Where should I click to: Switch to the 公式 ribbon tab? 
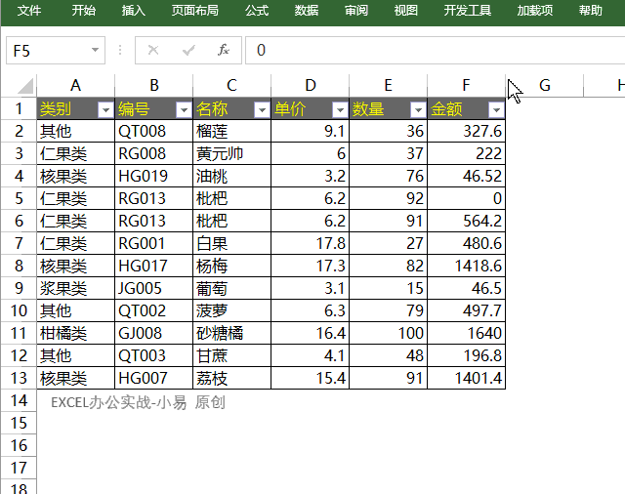[257, 11]
